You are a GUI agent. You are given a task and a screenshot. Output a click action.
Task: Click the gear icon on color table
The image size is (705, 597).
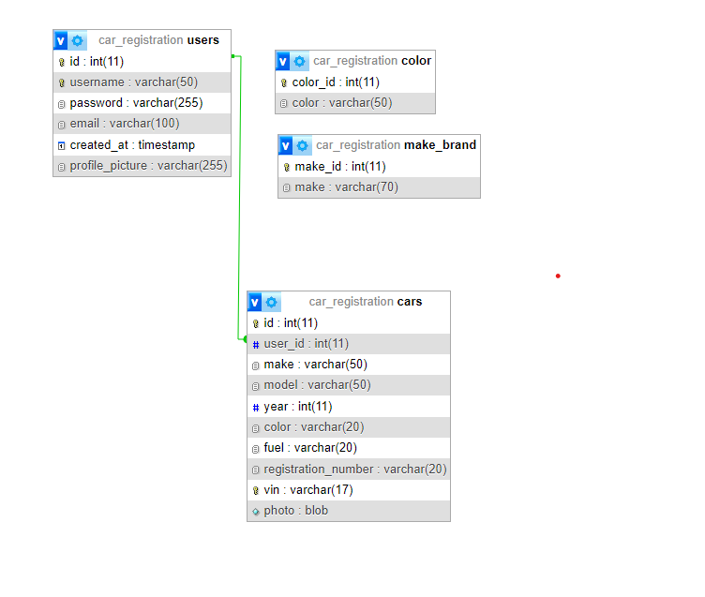point(300,61)
